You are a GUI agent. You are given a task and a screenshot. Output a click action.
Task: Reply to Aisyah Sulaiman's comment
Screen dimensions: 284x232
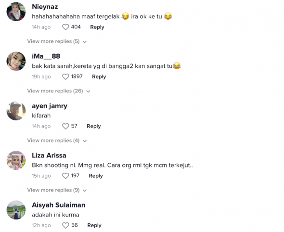coord(94,225)
